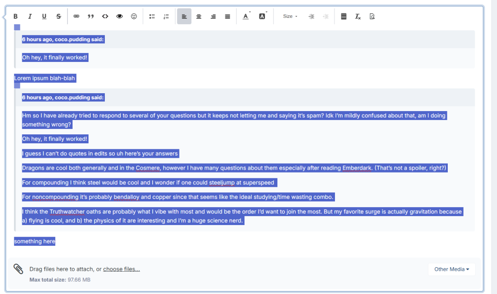Click the underlined word 'Truthwatcher'
Image resolution: width=497 pixels, height=294 pixels.
coord(67,212)
